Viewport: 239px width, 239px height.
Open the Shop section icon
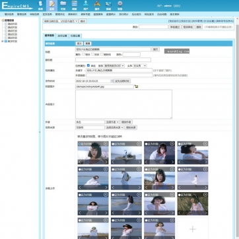[108, 5]
